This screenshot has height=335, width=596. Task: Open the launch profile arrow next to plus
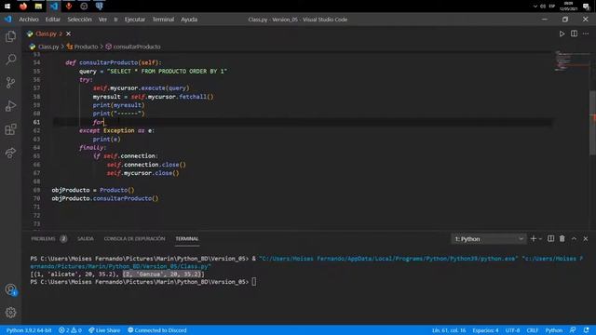point(540,239)
